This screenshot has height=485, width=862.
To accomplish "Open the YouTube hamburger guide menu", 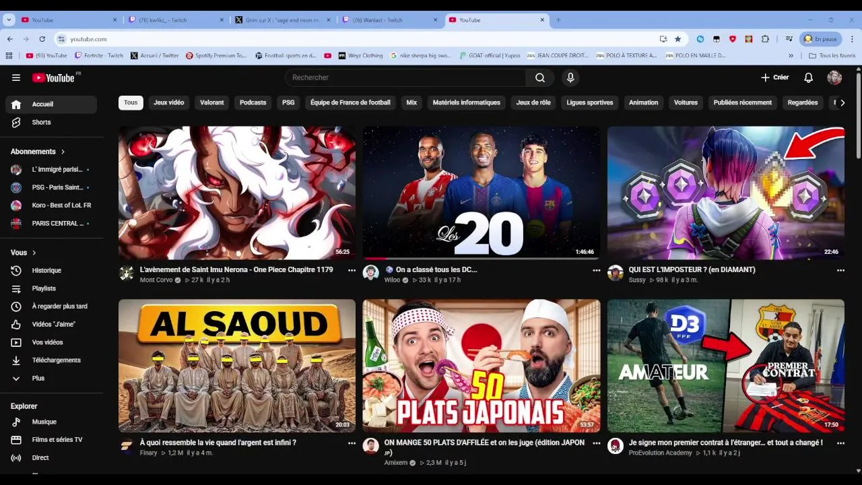I will pos(16,77).
